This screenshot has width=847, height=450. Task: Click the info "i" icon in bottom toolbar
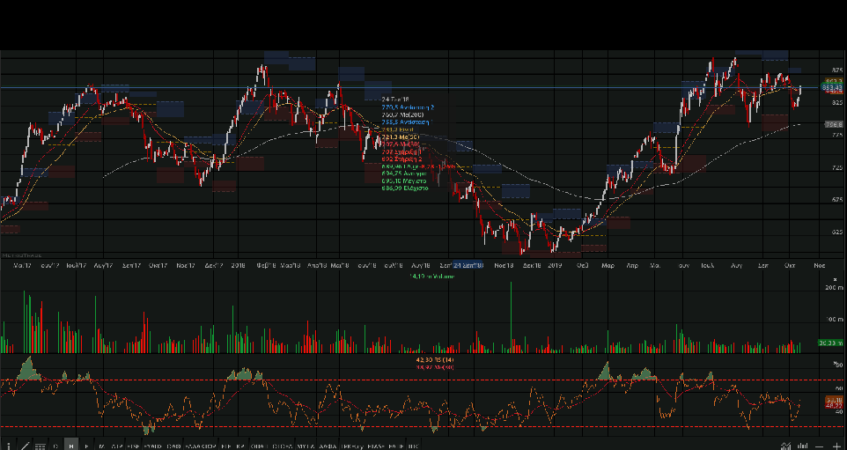(x=8, y=446)
